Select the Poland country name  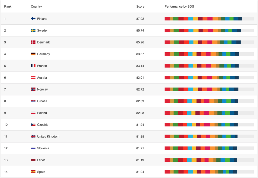coord(42,113)
